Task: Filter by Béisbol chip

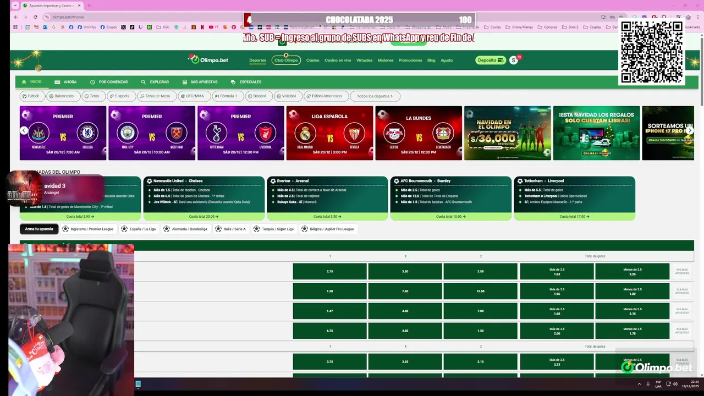Action: click(x=258, y=96)
